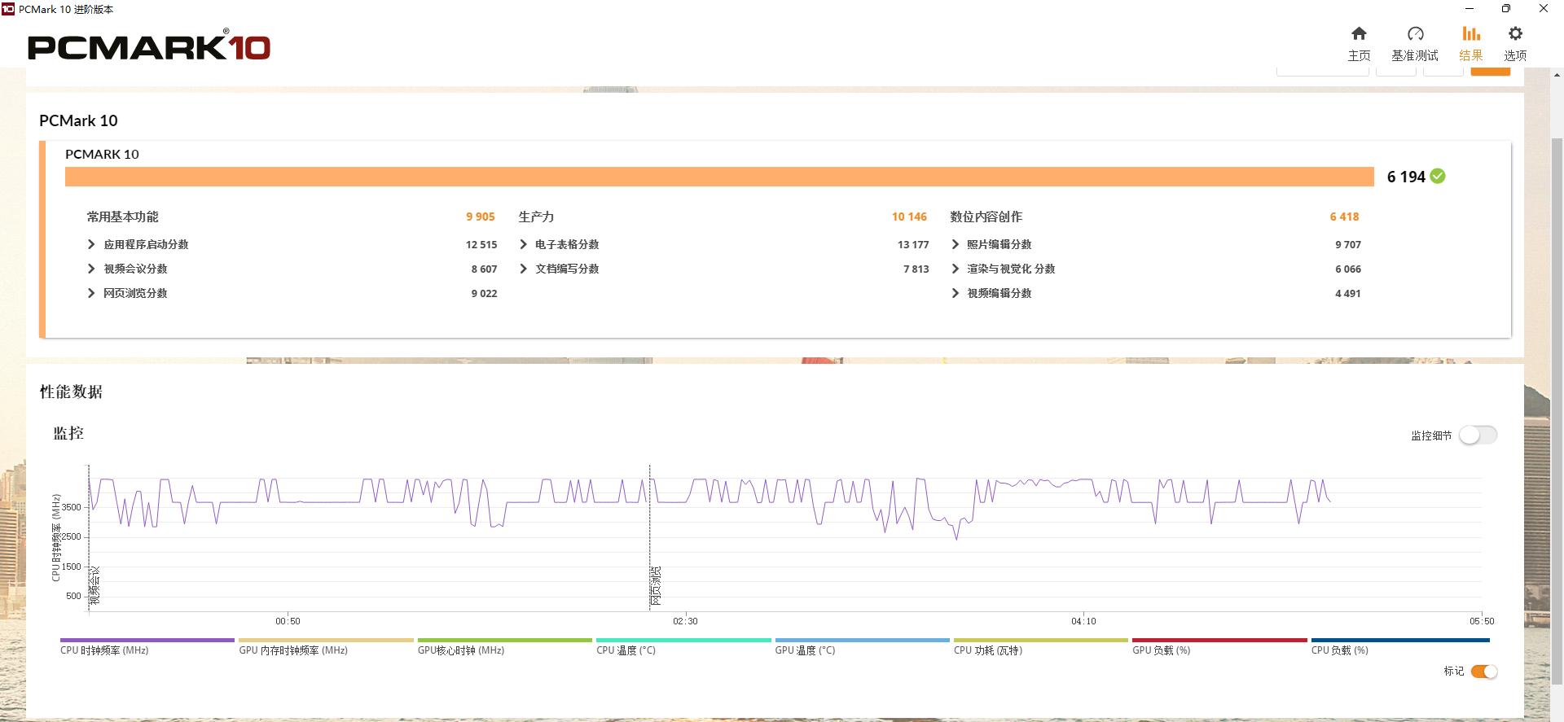Turn off the 标记 markers toggle

pos(1483,672)
